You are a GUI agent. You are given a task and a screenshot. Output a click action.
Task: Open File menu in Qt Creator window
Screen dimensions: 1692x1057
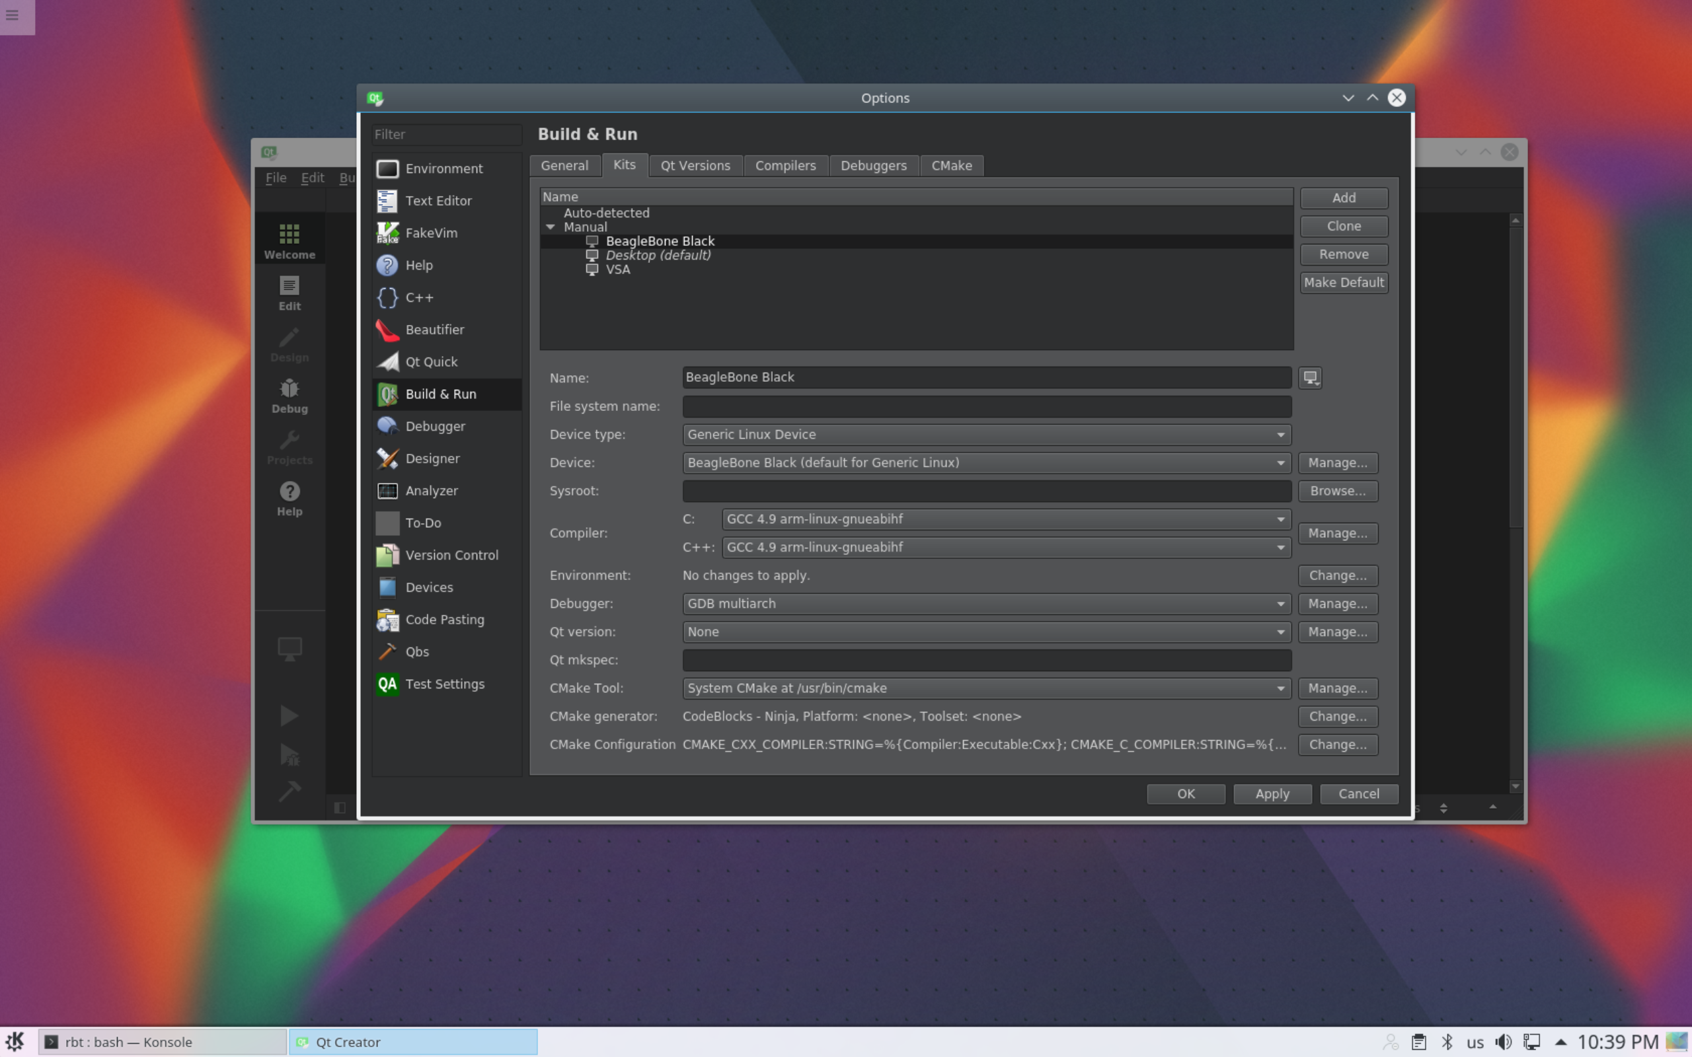(276, 178)
